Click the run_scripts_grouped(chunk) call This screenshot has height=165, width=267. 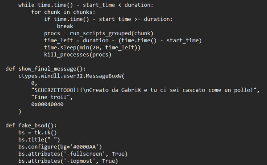click(112, 33)
